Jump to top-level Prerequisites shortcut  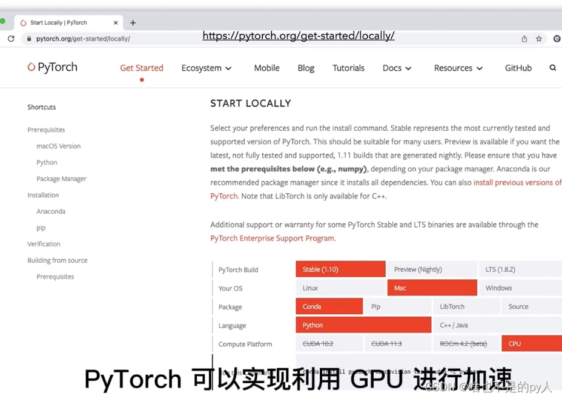[46, 130]
